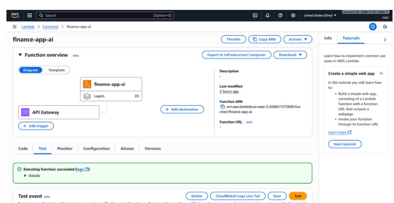
Task: Click the blue info circle icon top right
Action: click(373, 27)
